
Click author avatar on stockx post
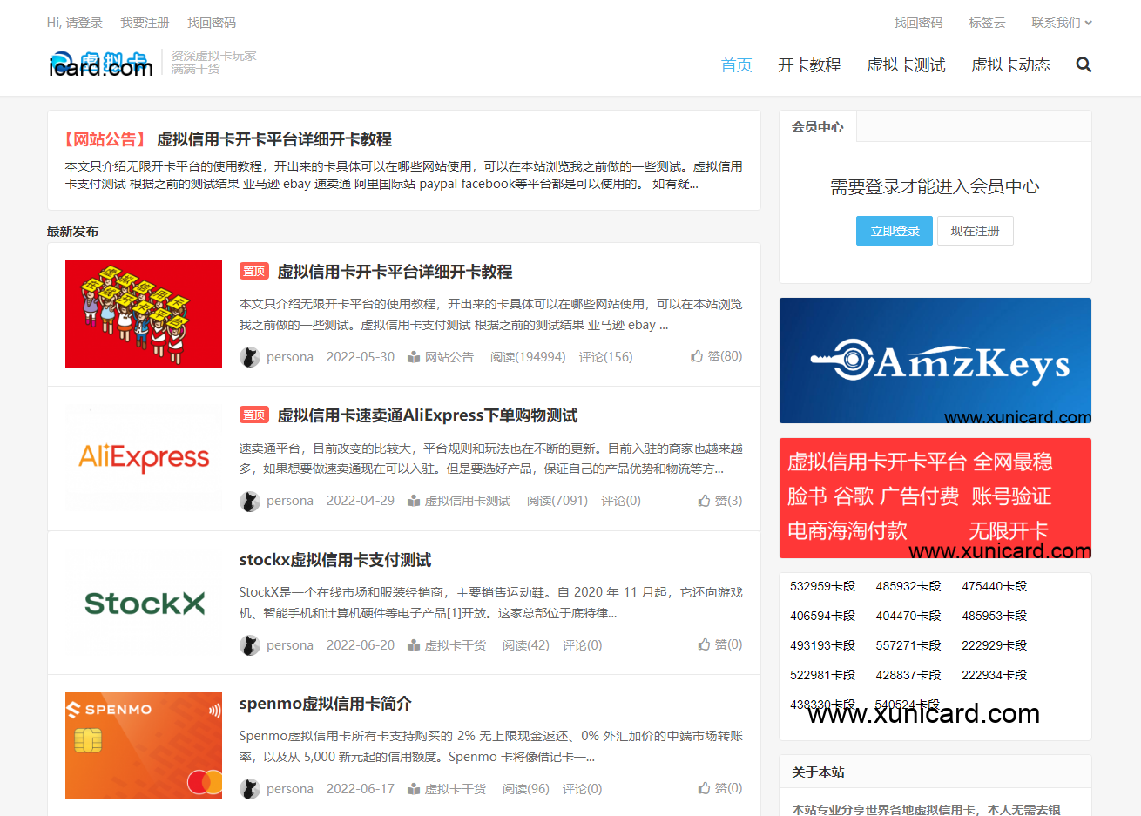click(x=250, y=645)
